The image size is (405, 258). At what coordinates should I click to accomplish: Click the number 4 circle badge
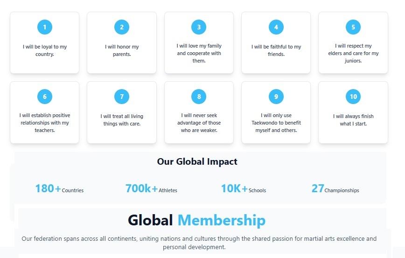click(x=276, y=27)
